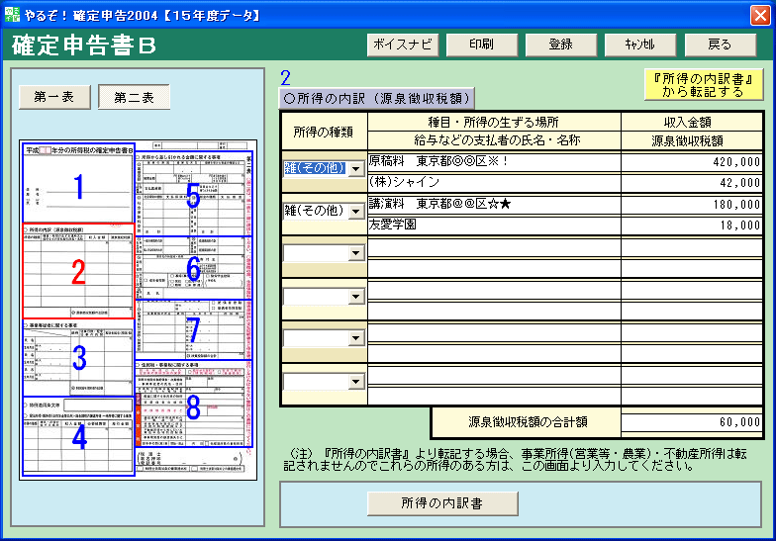Click the キャンセル cancel button

639,45
